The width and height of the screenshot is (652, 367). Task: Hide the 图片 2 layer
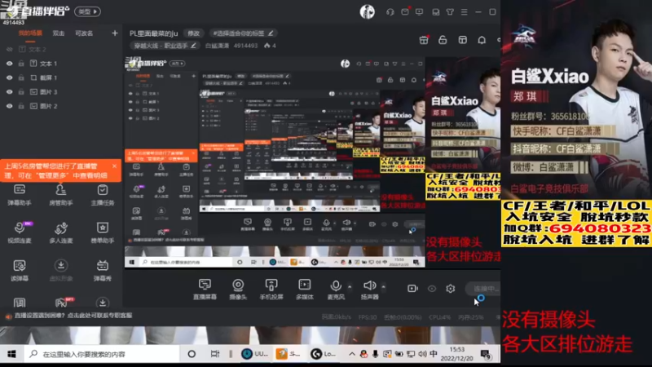[x=9, y=106]
